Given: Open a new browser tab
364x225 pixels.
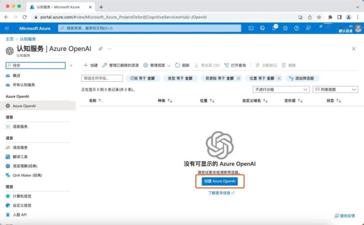Looking at the screenshot, I should pos(101,7).
